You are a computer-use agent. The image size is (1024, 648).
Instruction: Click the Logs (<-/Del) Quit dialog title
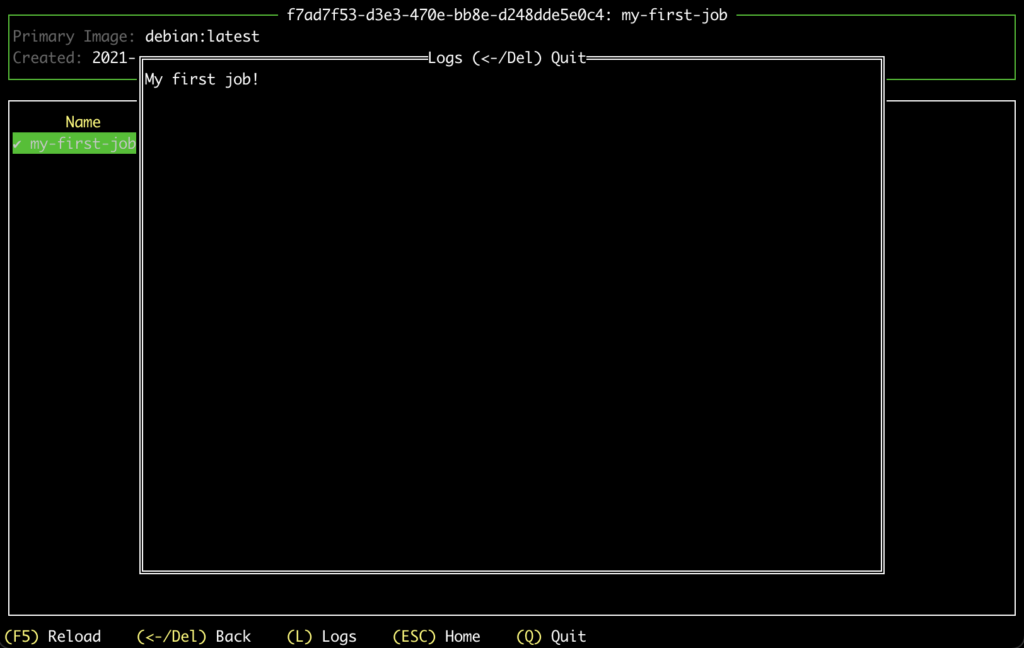(x=507, y=58)
